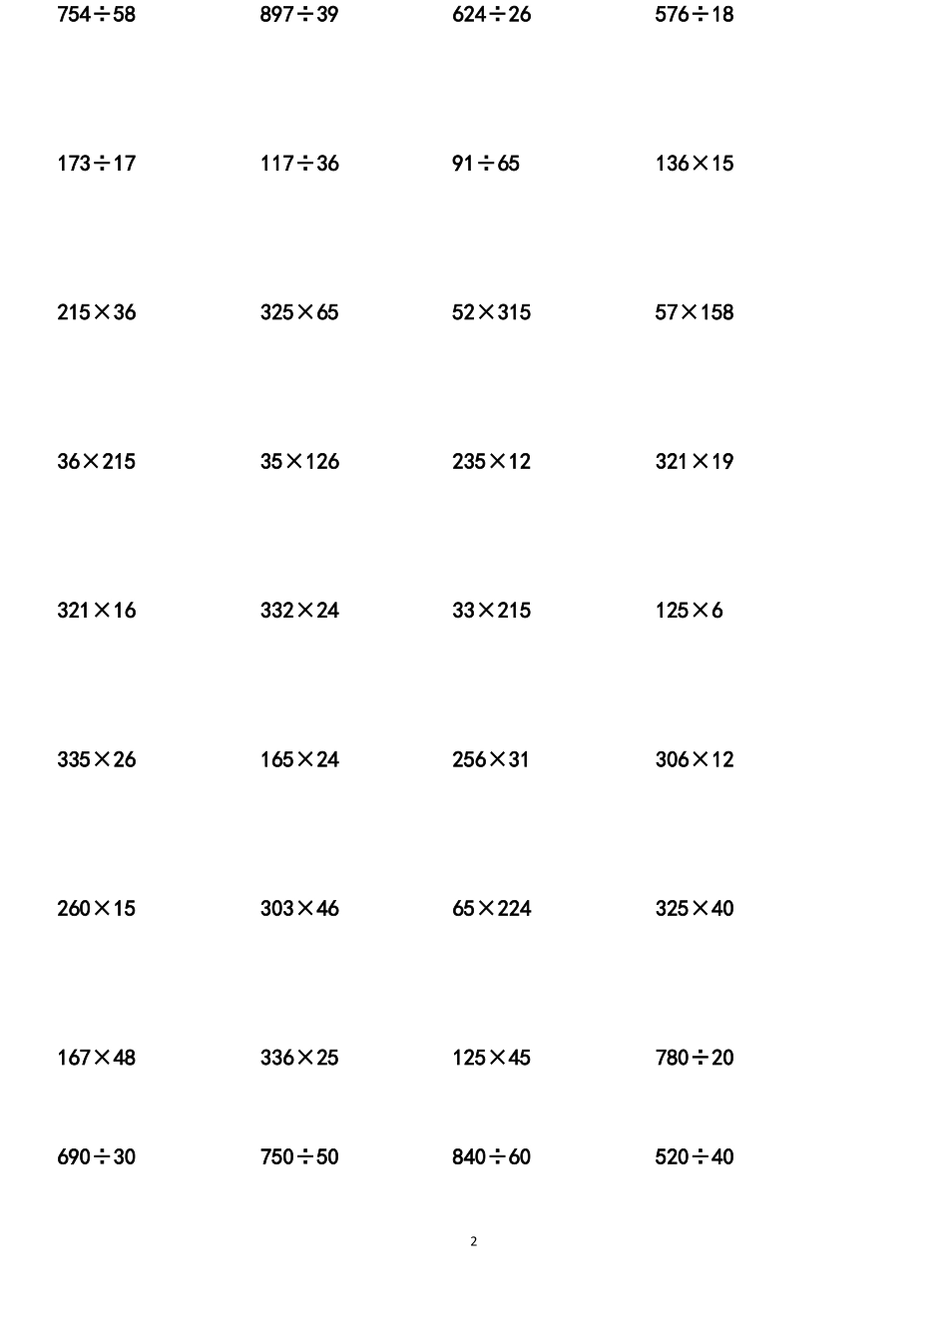
Task: Click the problem 256×31
Action: (x=491, y=760)
